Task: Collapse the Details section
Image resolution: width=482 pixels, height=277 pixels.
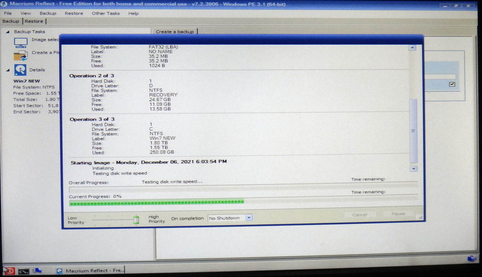Action: (x=8, y=70)
